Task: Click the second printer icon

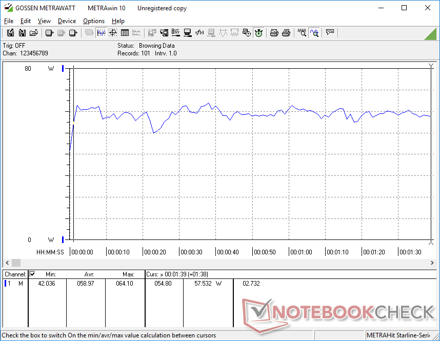Action: (286, 33)
